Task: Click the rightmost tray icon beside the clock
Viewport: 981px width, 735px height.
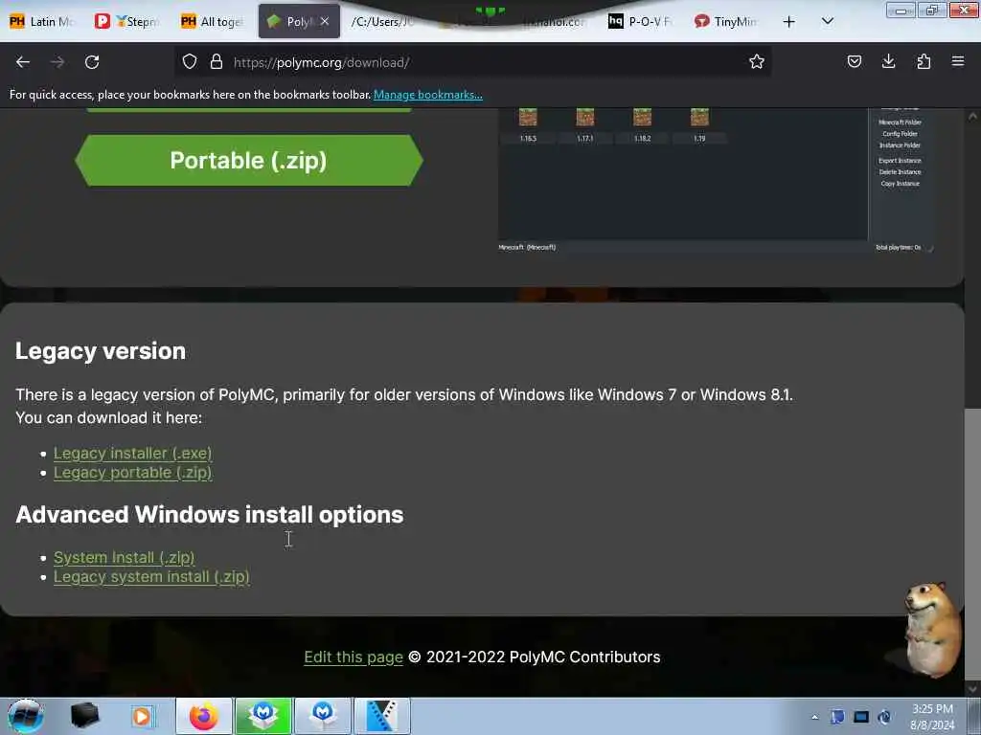Action: pyautogui.click(x=884, y=717)
